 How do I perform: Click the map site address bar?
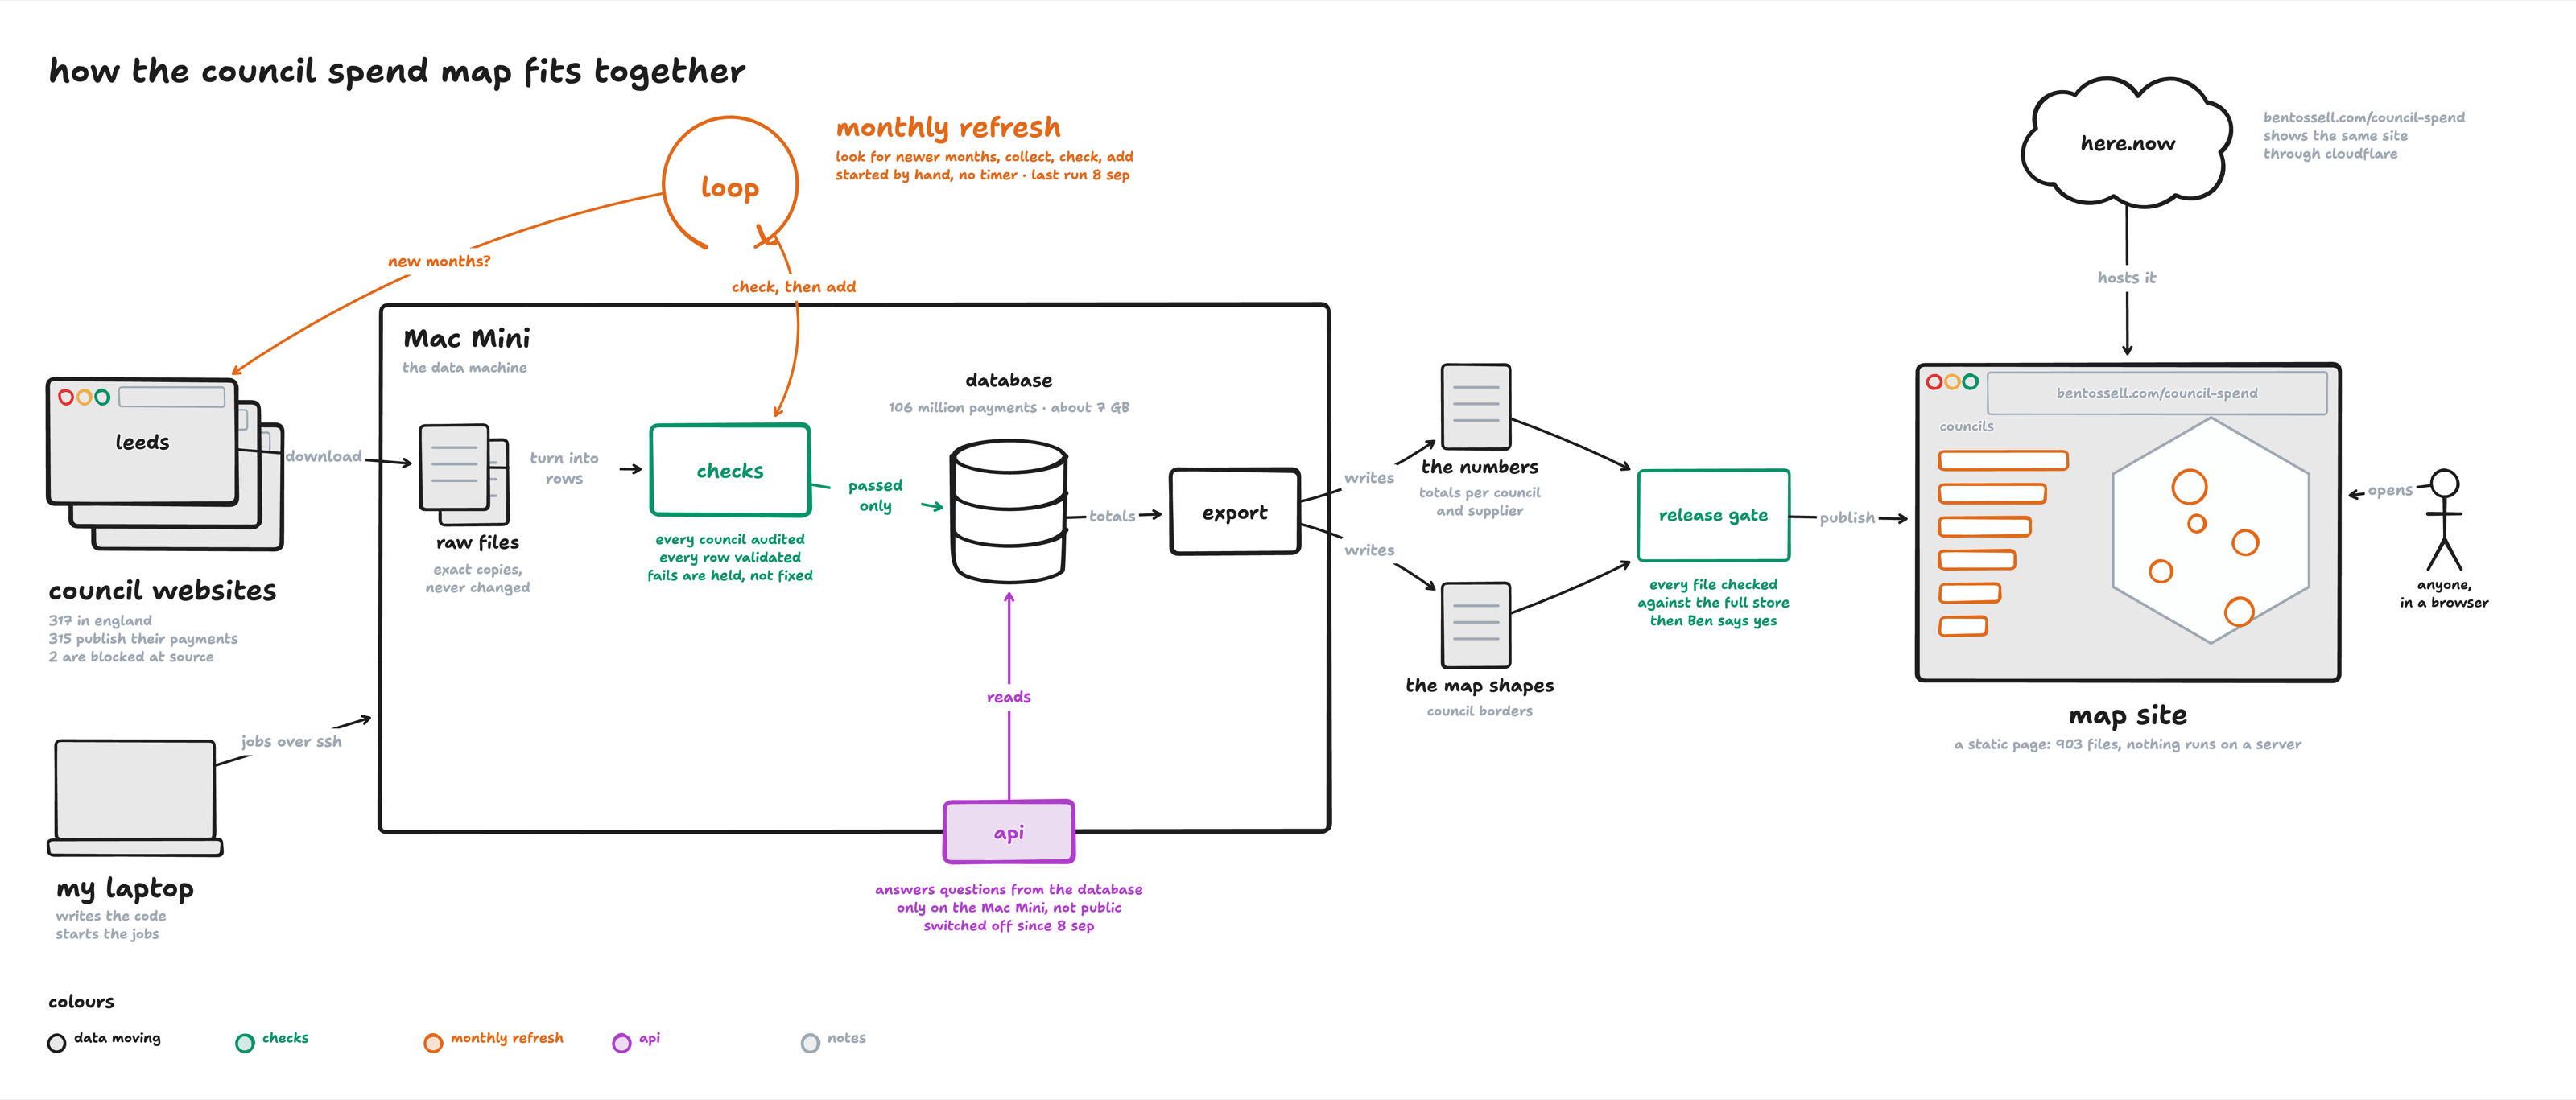[x=2157, y=393]
